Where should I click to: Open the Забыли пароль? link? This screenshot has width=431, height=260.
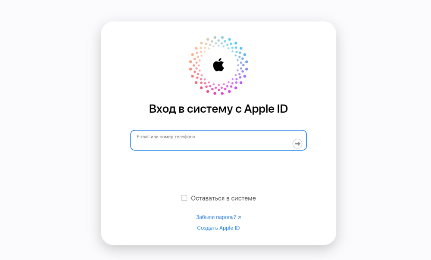(216, 217)
